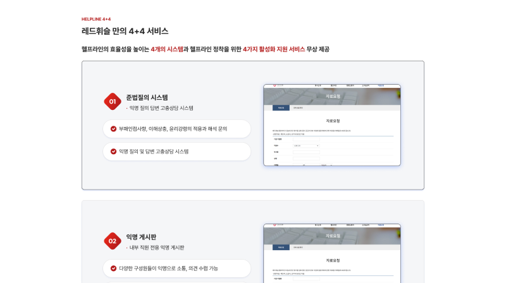This screenshot has width=506, height=283.
Task: Click the 부패인접사항, 이해상충 pill item
Action: point(177,129)
